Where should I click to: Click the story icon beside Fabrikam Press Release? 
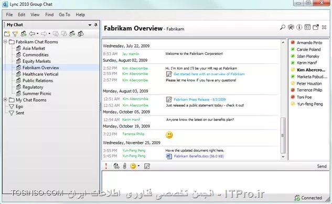(169, 99)
